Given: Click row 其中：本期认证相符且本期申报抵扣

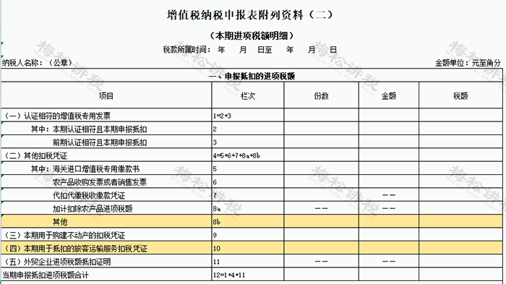Looking at the screenshot, I should 106,129.
